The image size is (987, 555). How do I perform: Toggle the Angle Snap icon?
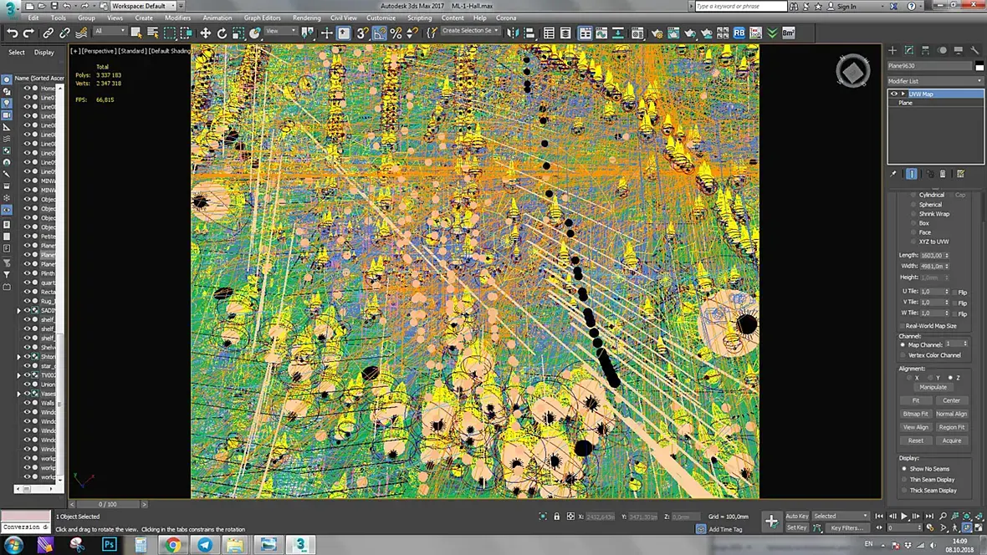click(379, 33)
